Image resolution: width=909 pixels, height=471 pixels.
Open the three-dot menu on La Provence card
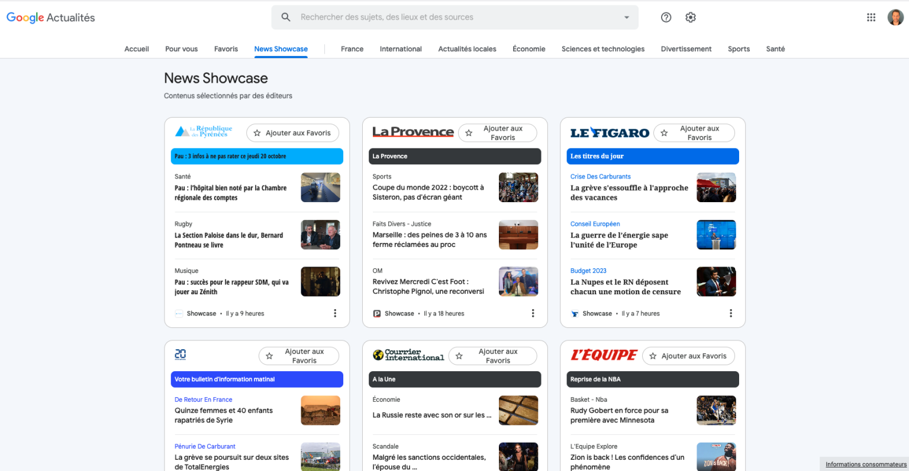click(533, 313)
